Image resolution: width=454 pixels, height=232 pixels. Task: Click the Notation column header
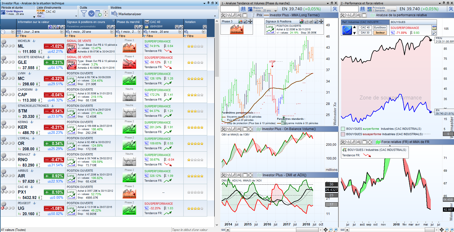190,22
